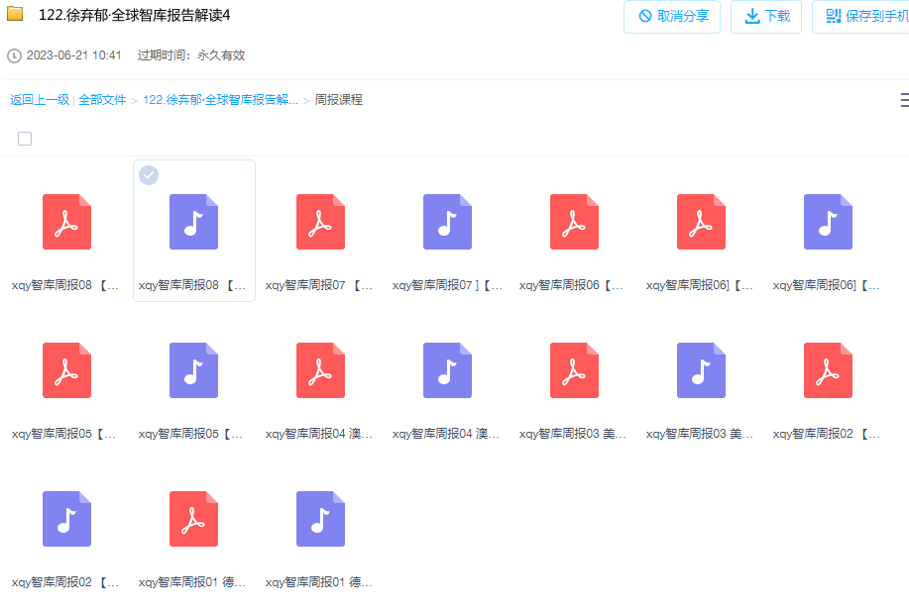Click the 下载 download button

point(766,16)
